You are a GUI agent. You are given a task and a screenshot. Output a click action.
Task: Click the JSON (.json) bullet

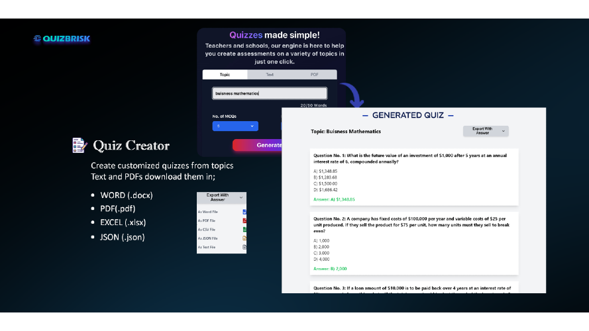[122, 237]
